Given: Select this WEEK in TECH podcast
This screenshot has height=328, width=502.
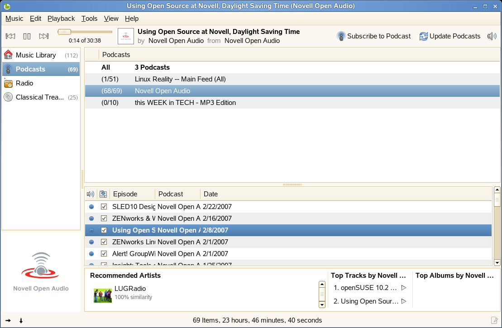Looking at the screenshot, I should click(292, 103).
